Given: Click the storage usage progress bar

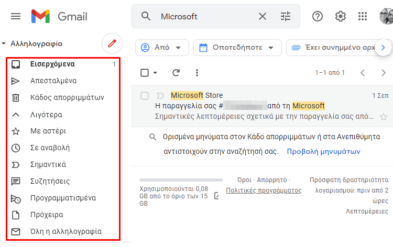Looking at the screenshot, I should (x=181, y=180).
